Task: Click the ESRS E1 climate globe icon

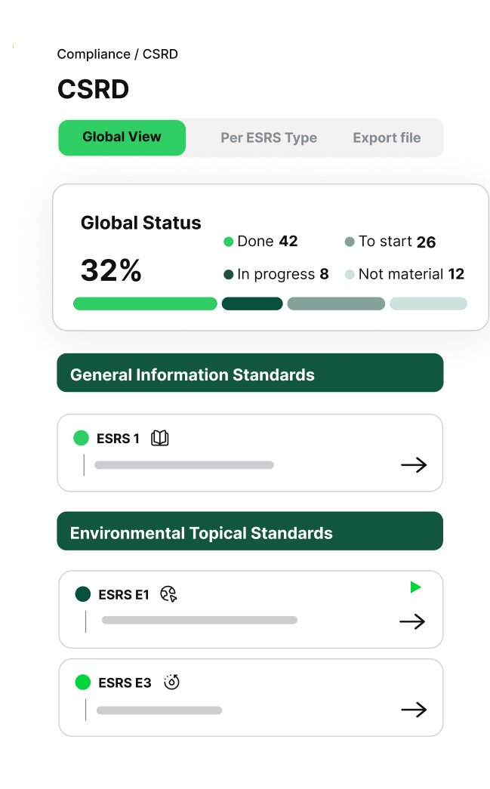Action: click(x=168, y=594)
